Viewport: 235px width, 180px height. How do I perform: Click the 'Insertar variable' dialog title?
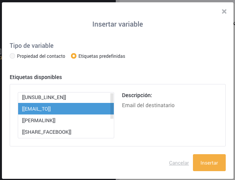coord(118,24)
